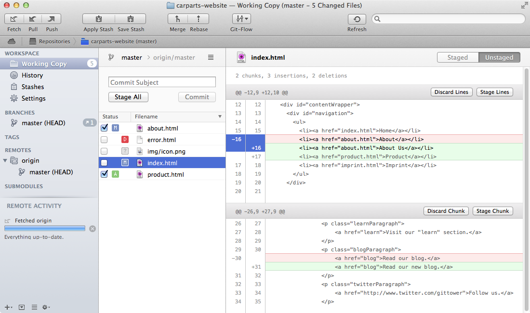Click the Commit Subject field
Image resolution: width=530 pixels, height=313 pixels.
162,82
